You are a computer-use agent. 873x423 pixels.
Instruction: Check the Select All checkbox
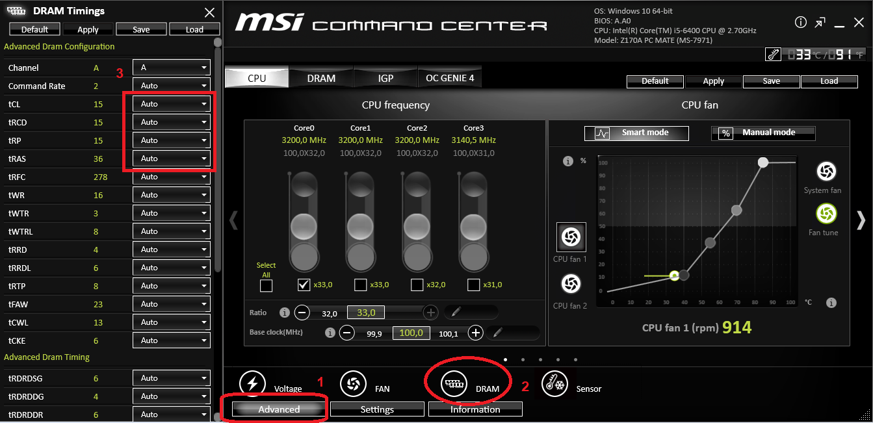(266, 285)
